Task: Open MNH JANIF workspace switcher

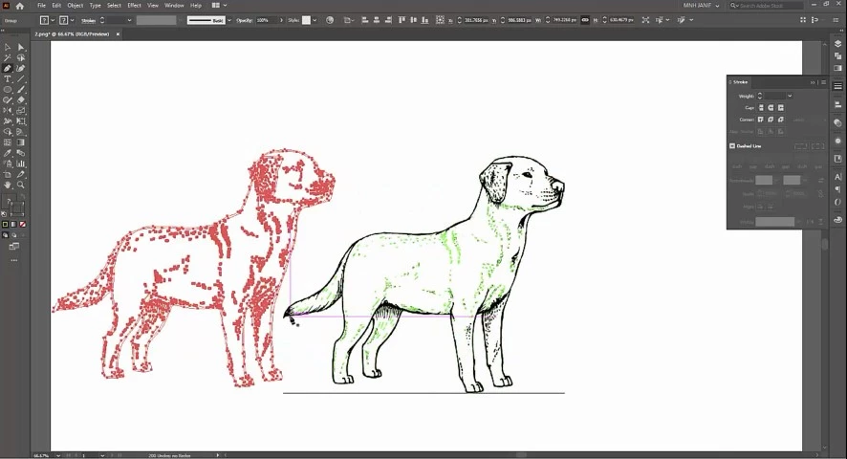Action: pyautogui.click(x=701, y=6)
